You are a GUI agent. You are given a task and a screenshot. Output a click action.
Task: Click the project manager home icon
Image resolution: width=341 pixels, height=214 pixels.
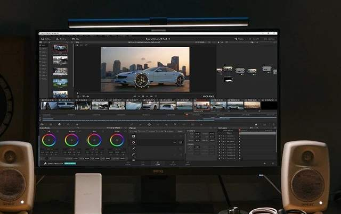pos(265,163)
